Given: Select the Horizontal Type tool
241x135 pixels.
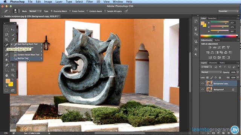Looking at the screenshot, I should click(13, 65).
